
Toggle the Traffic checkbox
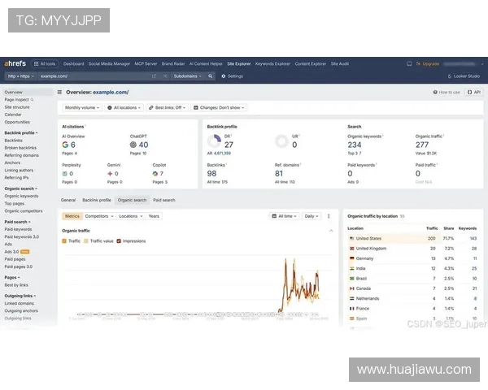[x=65, y=241]
